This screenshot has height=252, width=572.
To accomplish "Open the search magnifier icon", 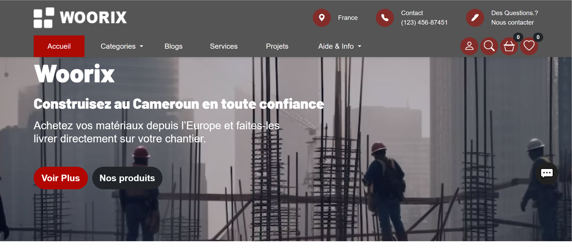I will click(x=489, y=46).
